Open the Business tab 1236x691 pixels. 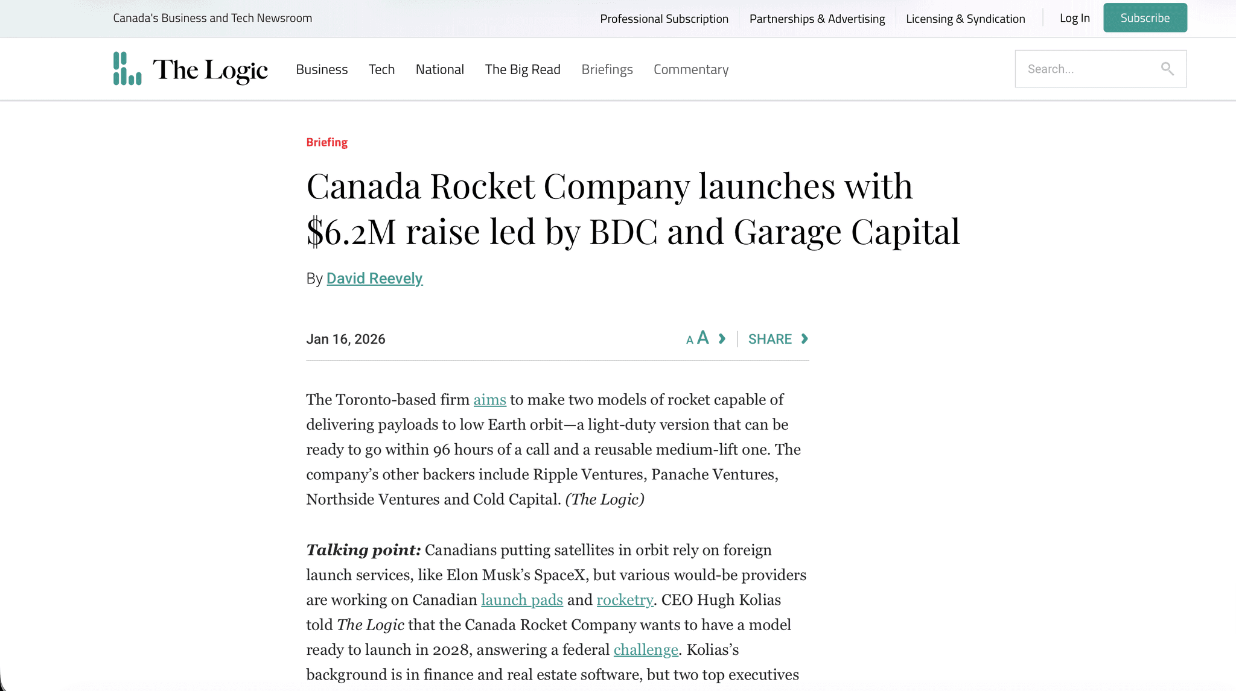point(322,69)
